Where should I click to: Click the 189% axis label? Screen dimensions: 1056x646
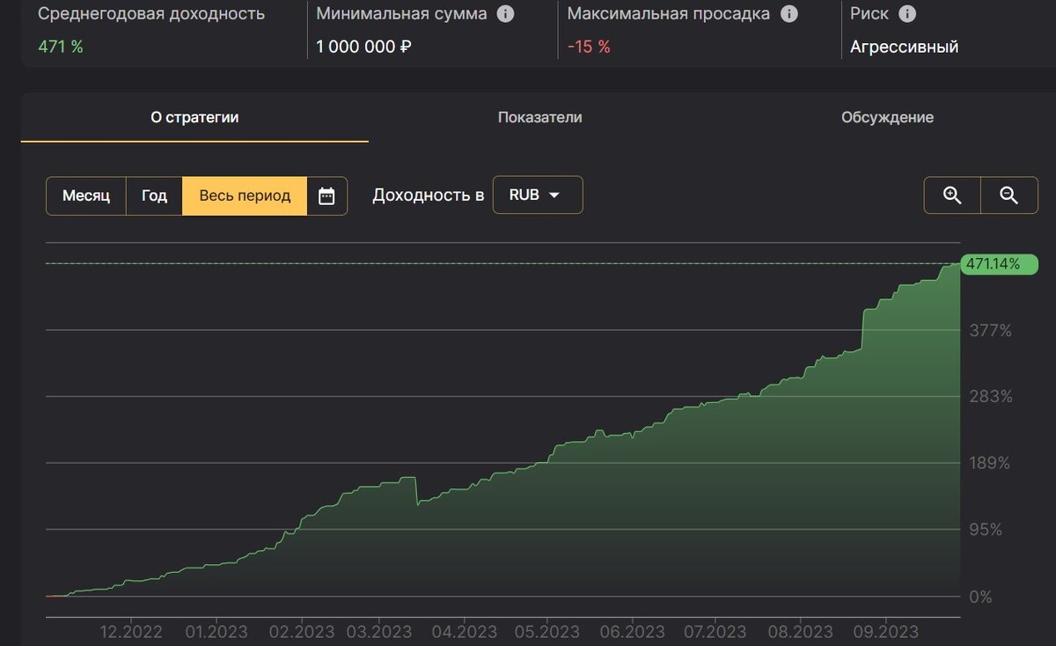pyautogui.click(x=990, y=463)
